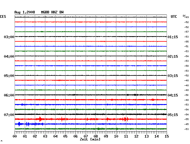Click the "05:15" UTC time label
This screenshot has width=190, height=144.
pyautogui.click(x=173, y=115)
